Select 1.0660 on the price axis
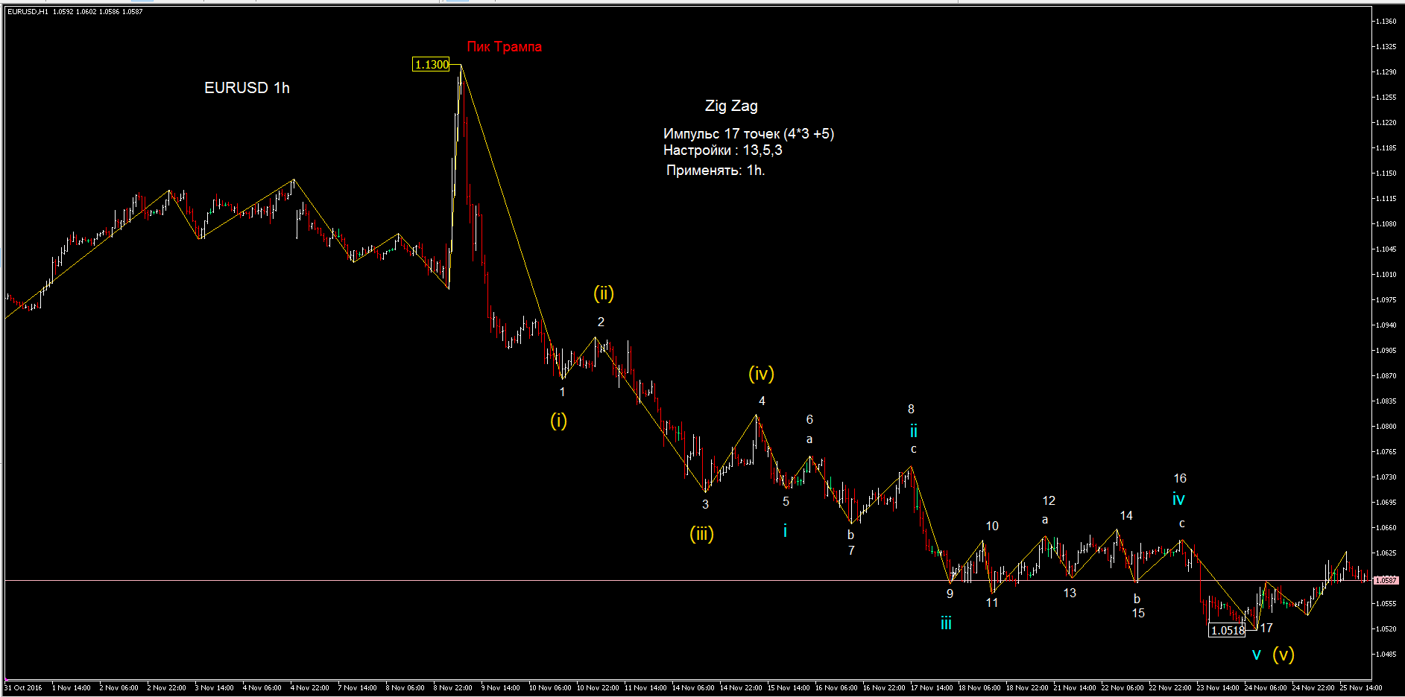 tap(1386, 527)
